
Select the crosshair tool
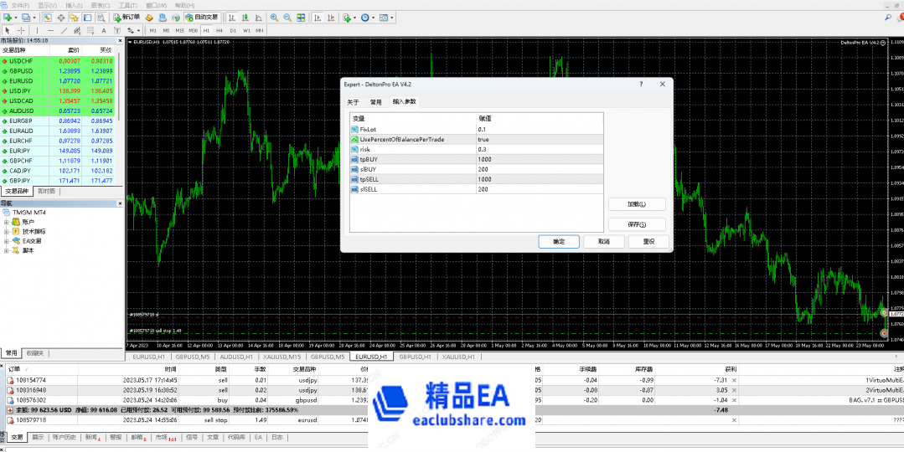click(22, 30)
